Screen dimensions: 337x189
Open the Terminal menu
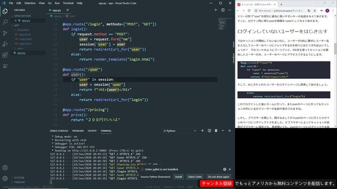click(68, 3)
